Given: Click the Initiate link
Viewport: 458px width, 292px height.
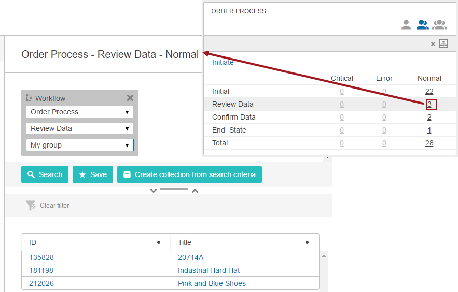Looking at the screenshot, I should (223, 62).
